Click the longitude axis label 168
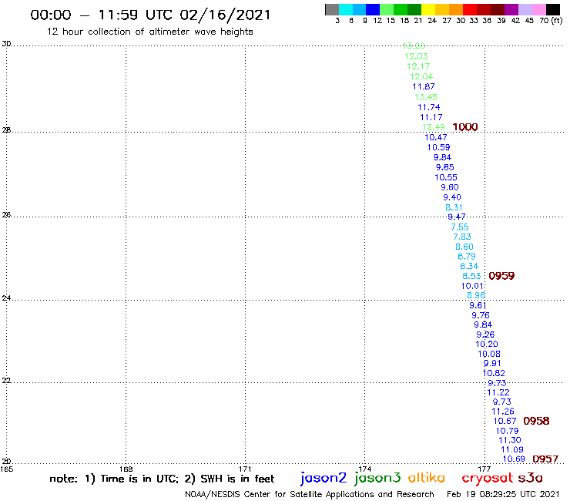The height and width of the screenshot is (501, 570). tap(126, 469)
